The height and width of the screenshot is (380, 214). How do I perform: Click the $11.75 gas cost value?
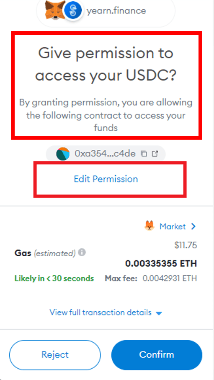[x=186, y=245]
